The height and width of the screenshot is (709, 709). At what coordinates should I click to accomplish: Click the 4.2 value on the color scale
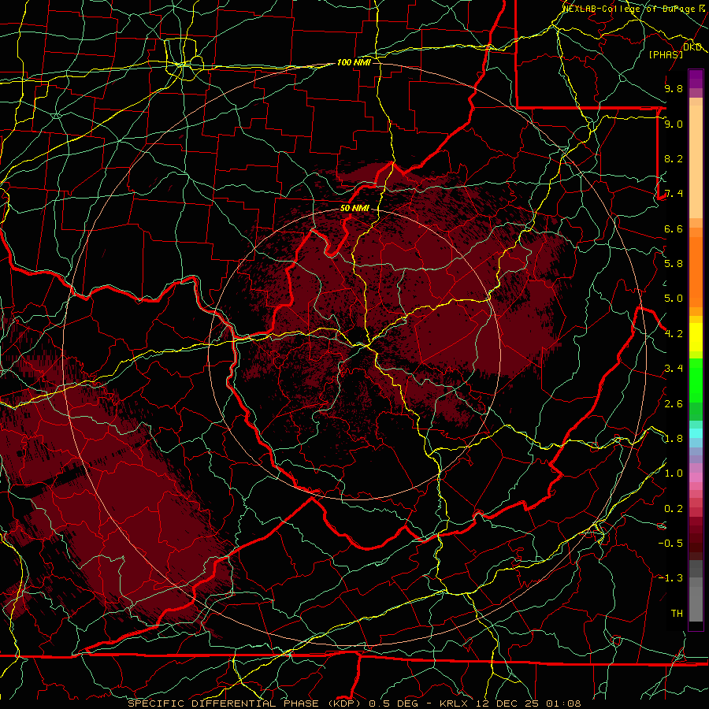coord(674,334)
